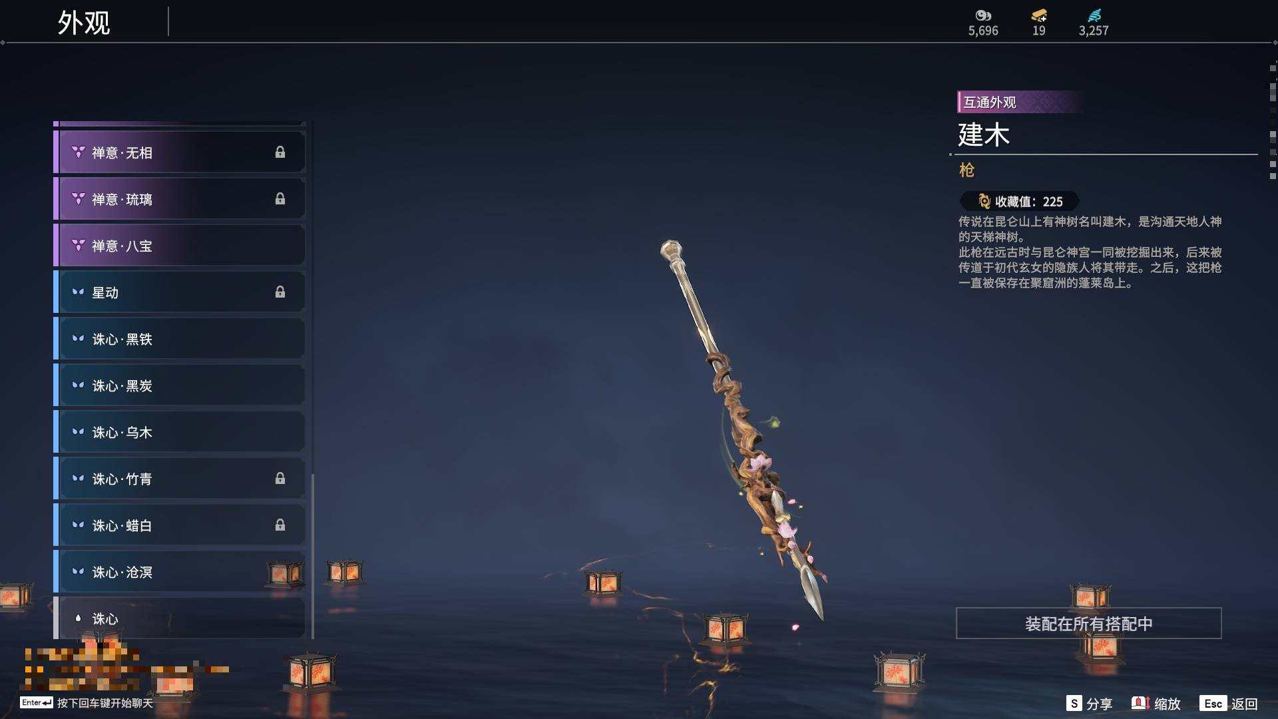Click the coin currency icon above 5,696

click(x=983, y=15)
